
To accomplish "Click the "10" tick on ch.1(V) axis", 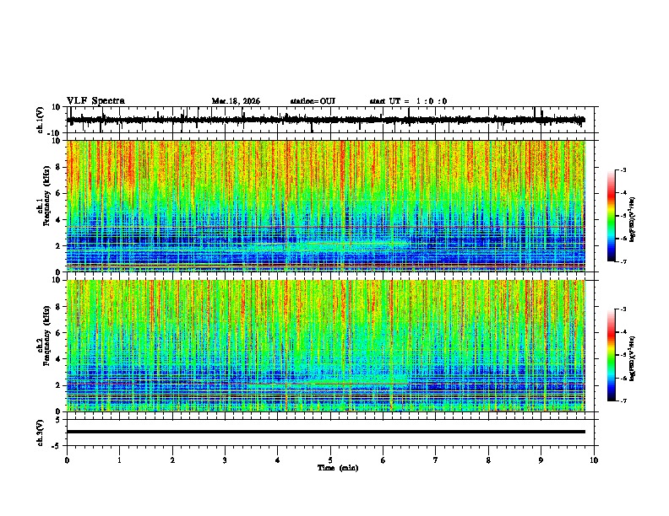I will 57,107.
